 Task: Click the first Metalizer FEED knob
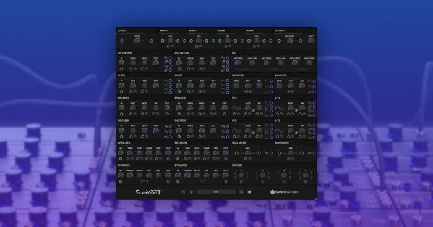(139, 153)
